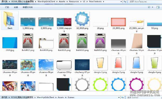
Task: Select the 3_0000_map.png file
Action: point(64,25)
